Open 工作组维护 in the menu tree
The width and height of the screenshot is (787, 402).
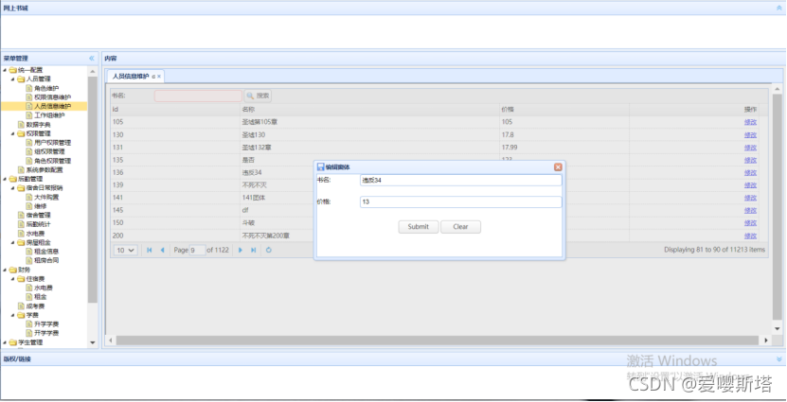(x=49, y=115)
